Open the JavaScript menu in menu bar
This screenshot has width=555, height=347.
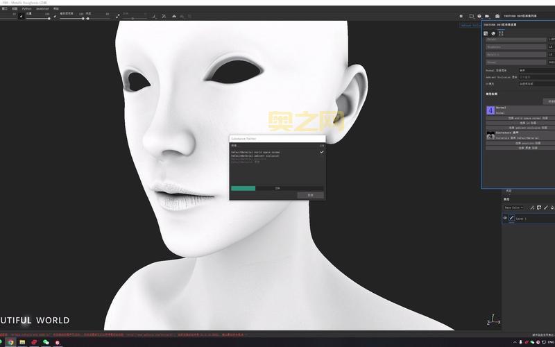tap(42, 8)
